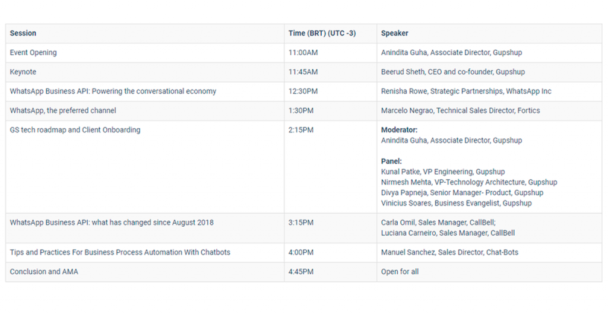Click the Speaker column header
The width and height of the screenshot is (608, 314).
394,33
